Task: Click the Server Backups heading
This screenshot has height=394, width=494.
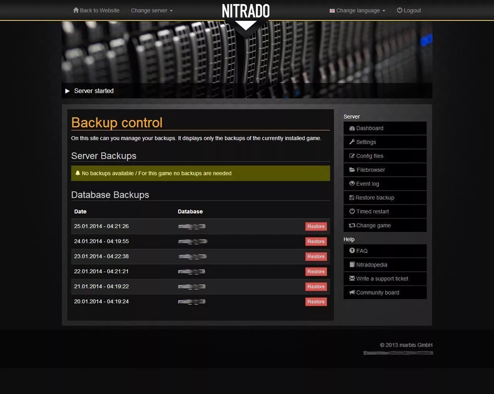Action: pos(104,156)
